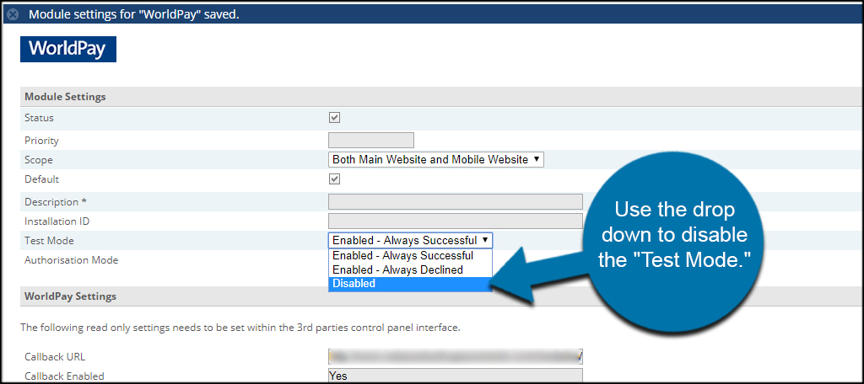This screenshot has width=864, height=384.
Task: Click the "Callback Enabled" label
Action: (64, 376)
